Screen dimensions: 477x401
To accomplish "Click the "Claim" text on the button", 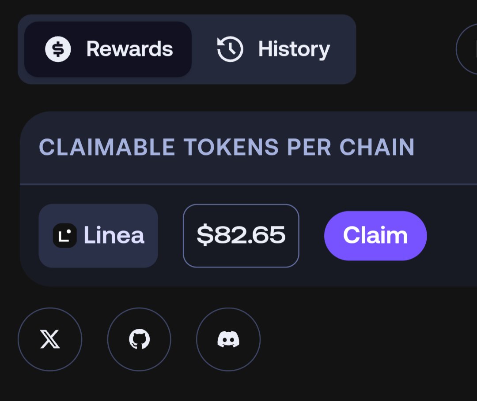I will tap(375, 235).
